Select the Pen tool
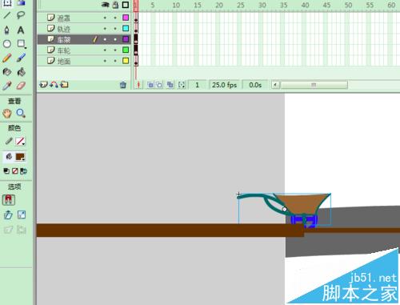400x305 pixels. coord(7,30)
